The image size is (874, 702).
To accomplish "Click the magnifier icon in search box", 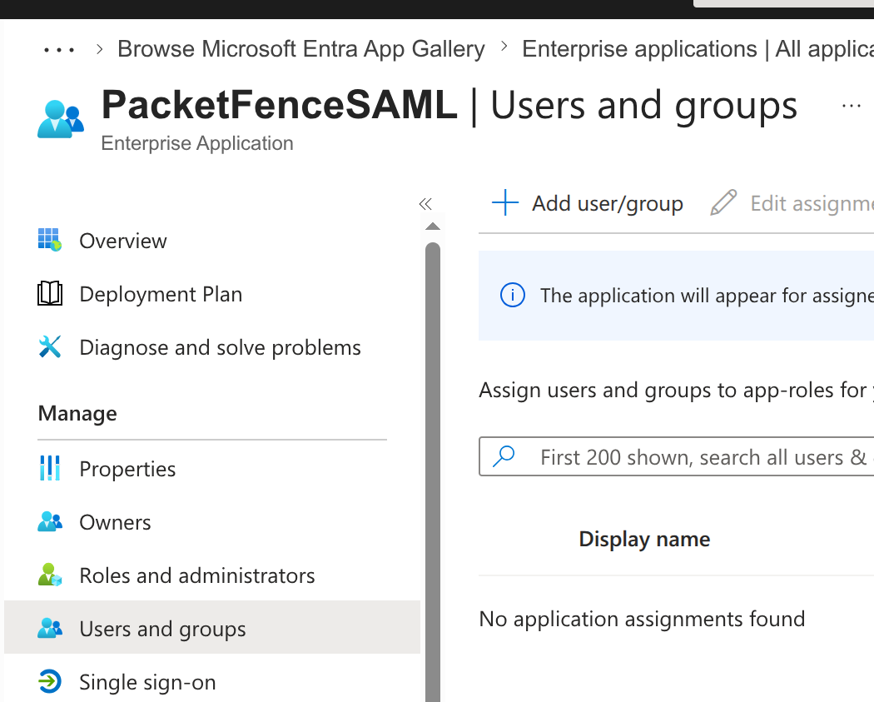I will pos(504,456).
